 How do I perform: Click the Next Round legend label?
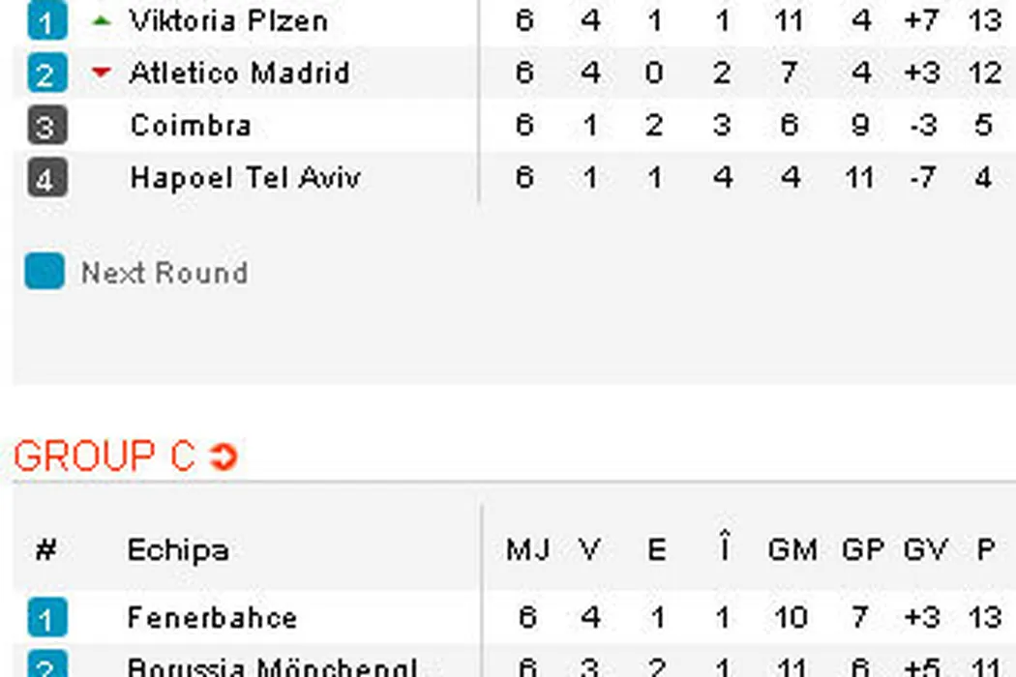click(164, 274)
